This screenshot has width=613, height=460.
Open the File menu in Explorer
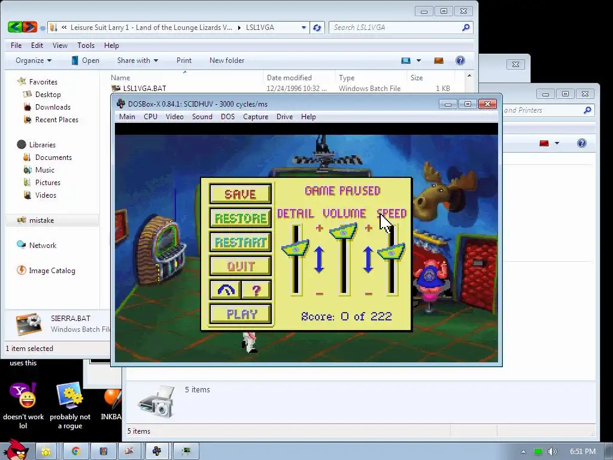pyautogui.click(x=16, y=46)
